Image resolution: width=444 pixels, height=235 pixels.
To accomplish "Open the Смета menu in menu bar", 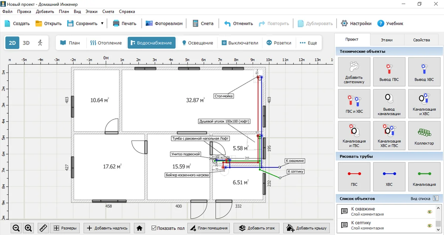I will coord(108,11).
